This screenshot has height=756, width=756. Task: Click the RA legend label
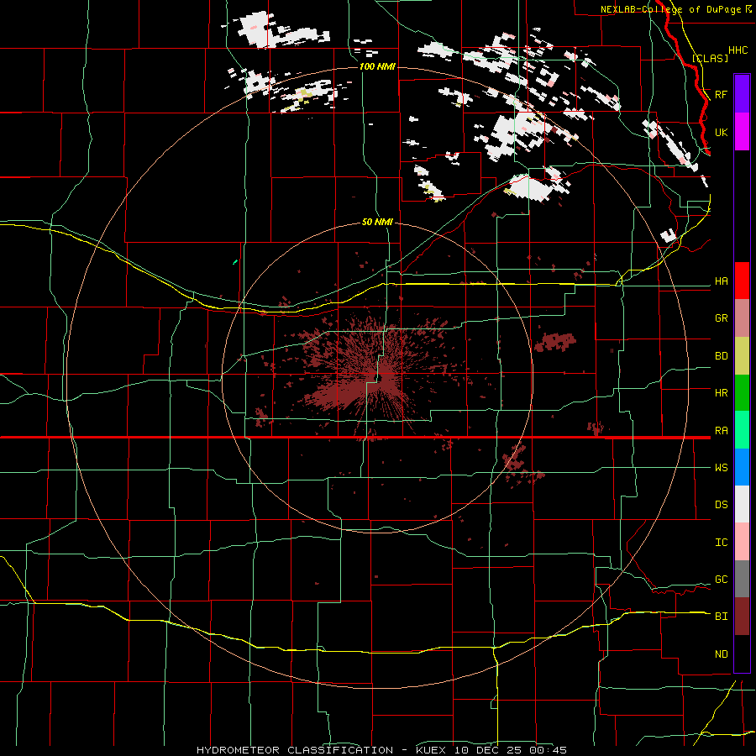coord(721,431)
